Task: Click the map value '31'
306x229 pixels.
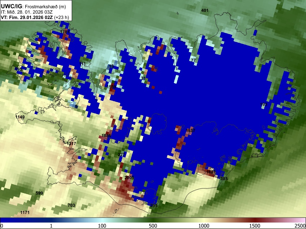Action: tap(143, 78)
